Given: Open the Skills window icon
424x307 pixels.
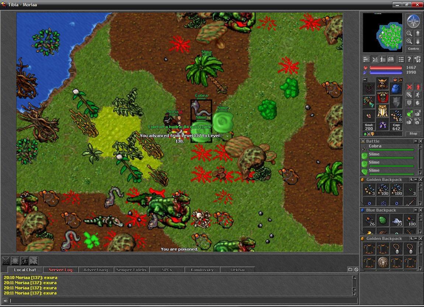Looking at the screenshot, I should click(366, 59).
